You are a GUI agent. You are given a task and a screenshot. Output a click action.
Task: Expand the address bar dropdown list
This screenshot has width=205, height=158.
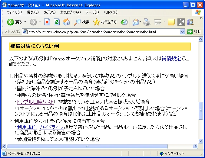[x=183, y=32]
